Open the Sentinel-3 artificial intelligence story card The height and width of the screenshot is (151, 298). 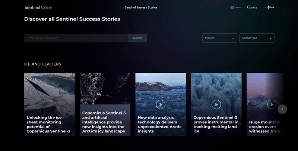[x=105, y=104]
